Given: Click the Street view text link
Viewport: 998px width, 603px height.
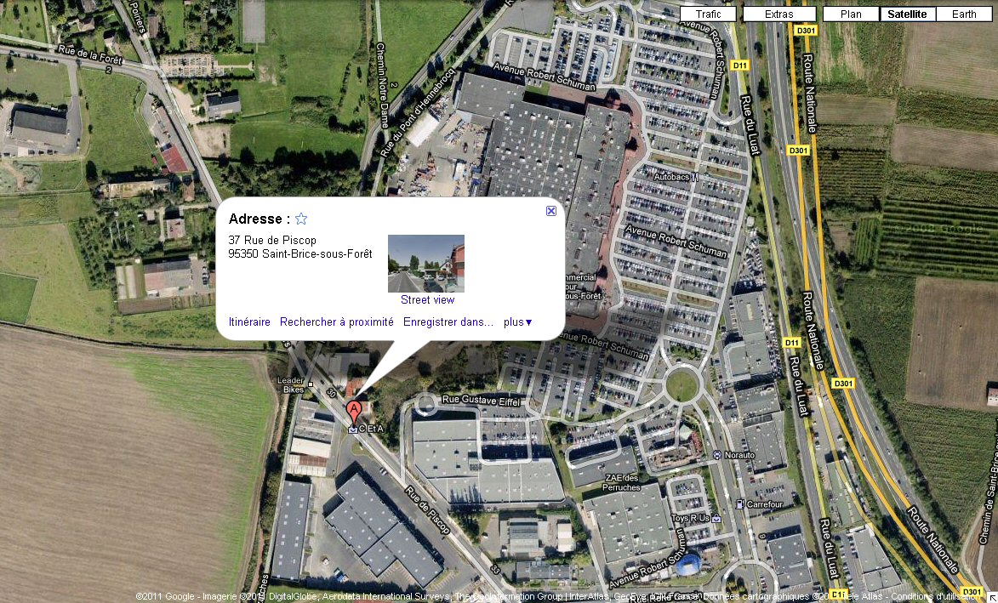Looking at the screenshot, I should coord(428,299).
